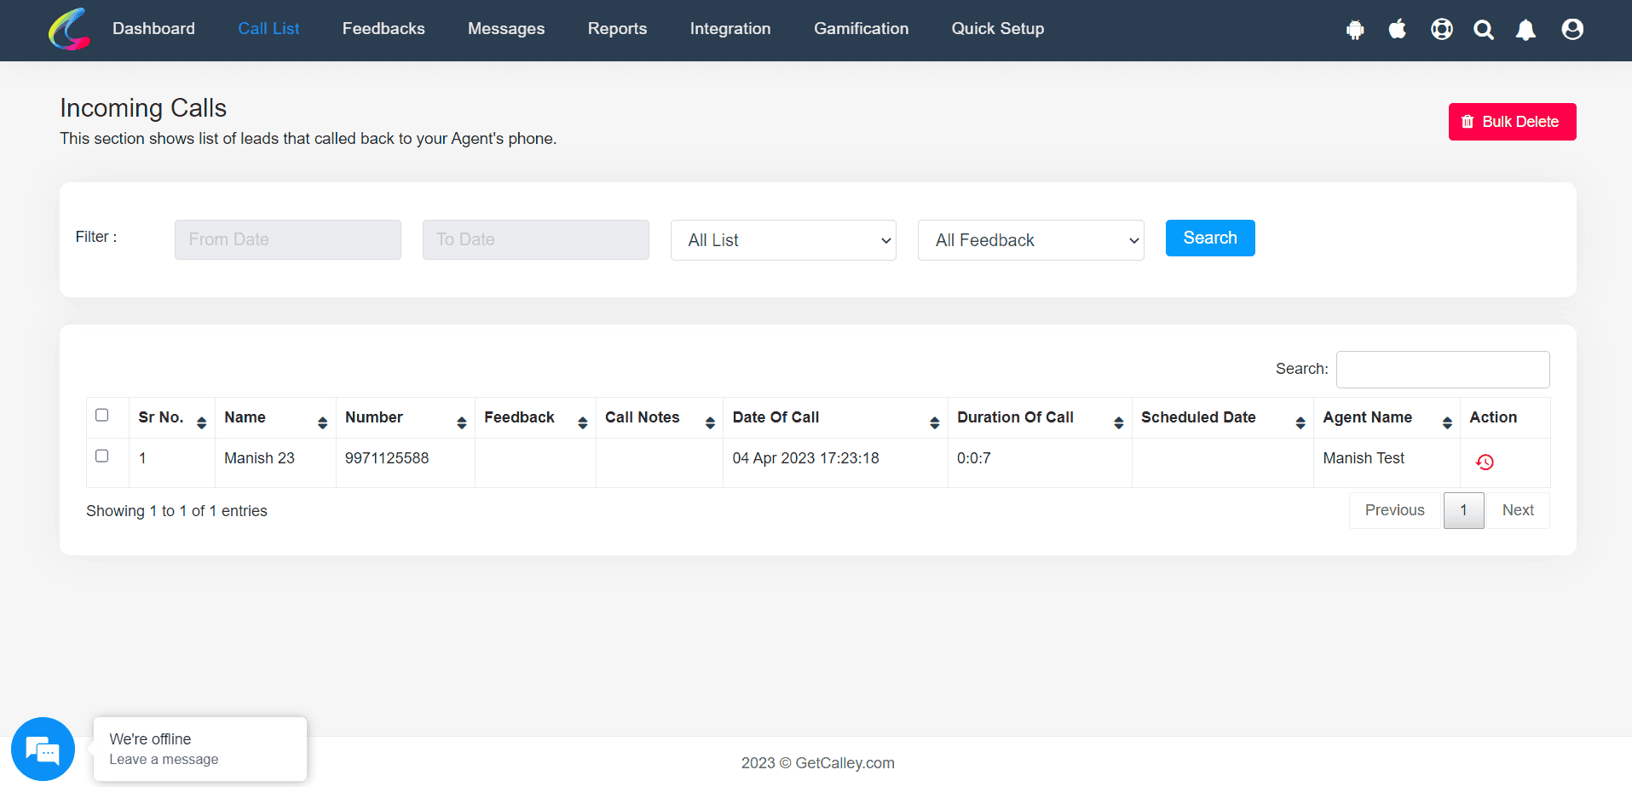Open the Quick Setup menu
The height and width of the screenshot is (787, 1632).
(x=998, y=29)
